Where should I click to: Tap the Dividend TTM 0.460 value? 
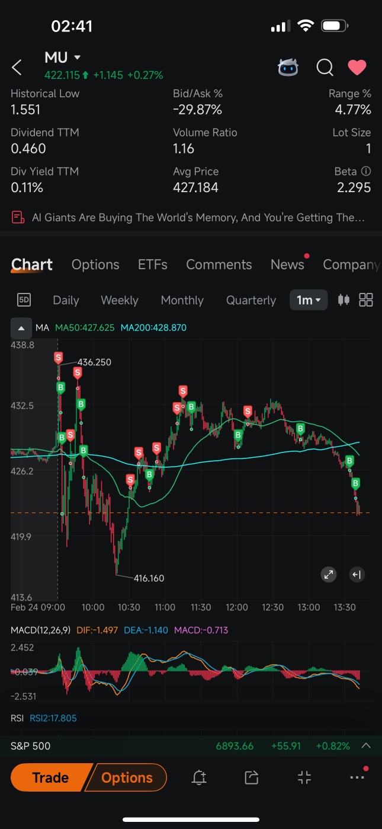[x=28, y=149]
